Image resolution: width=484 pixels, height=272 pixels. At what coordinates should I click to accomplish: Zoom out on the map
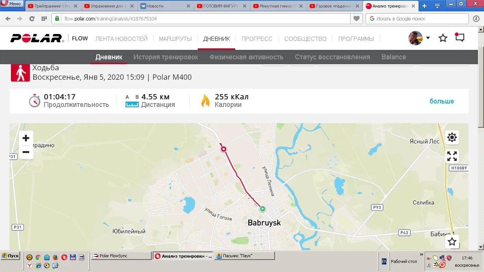point(26,152)
